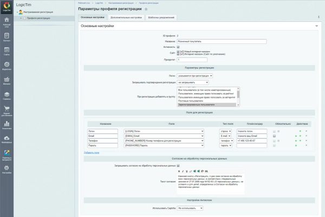
Task: Open the Сайты sidebar section
Action: click(6, 51)
